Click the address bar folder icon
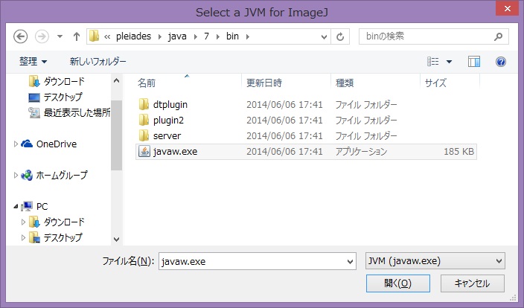Image resolution: width=524 pixels, height=308 pixels. [95, 36]
